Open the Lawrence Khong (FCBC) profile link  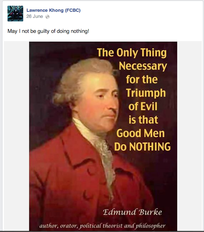pos(54,10)
